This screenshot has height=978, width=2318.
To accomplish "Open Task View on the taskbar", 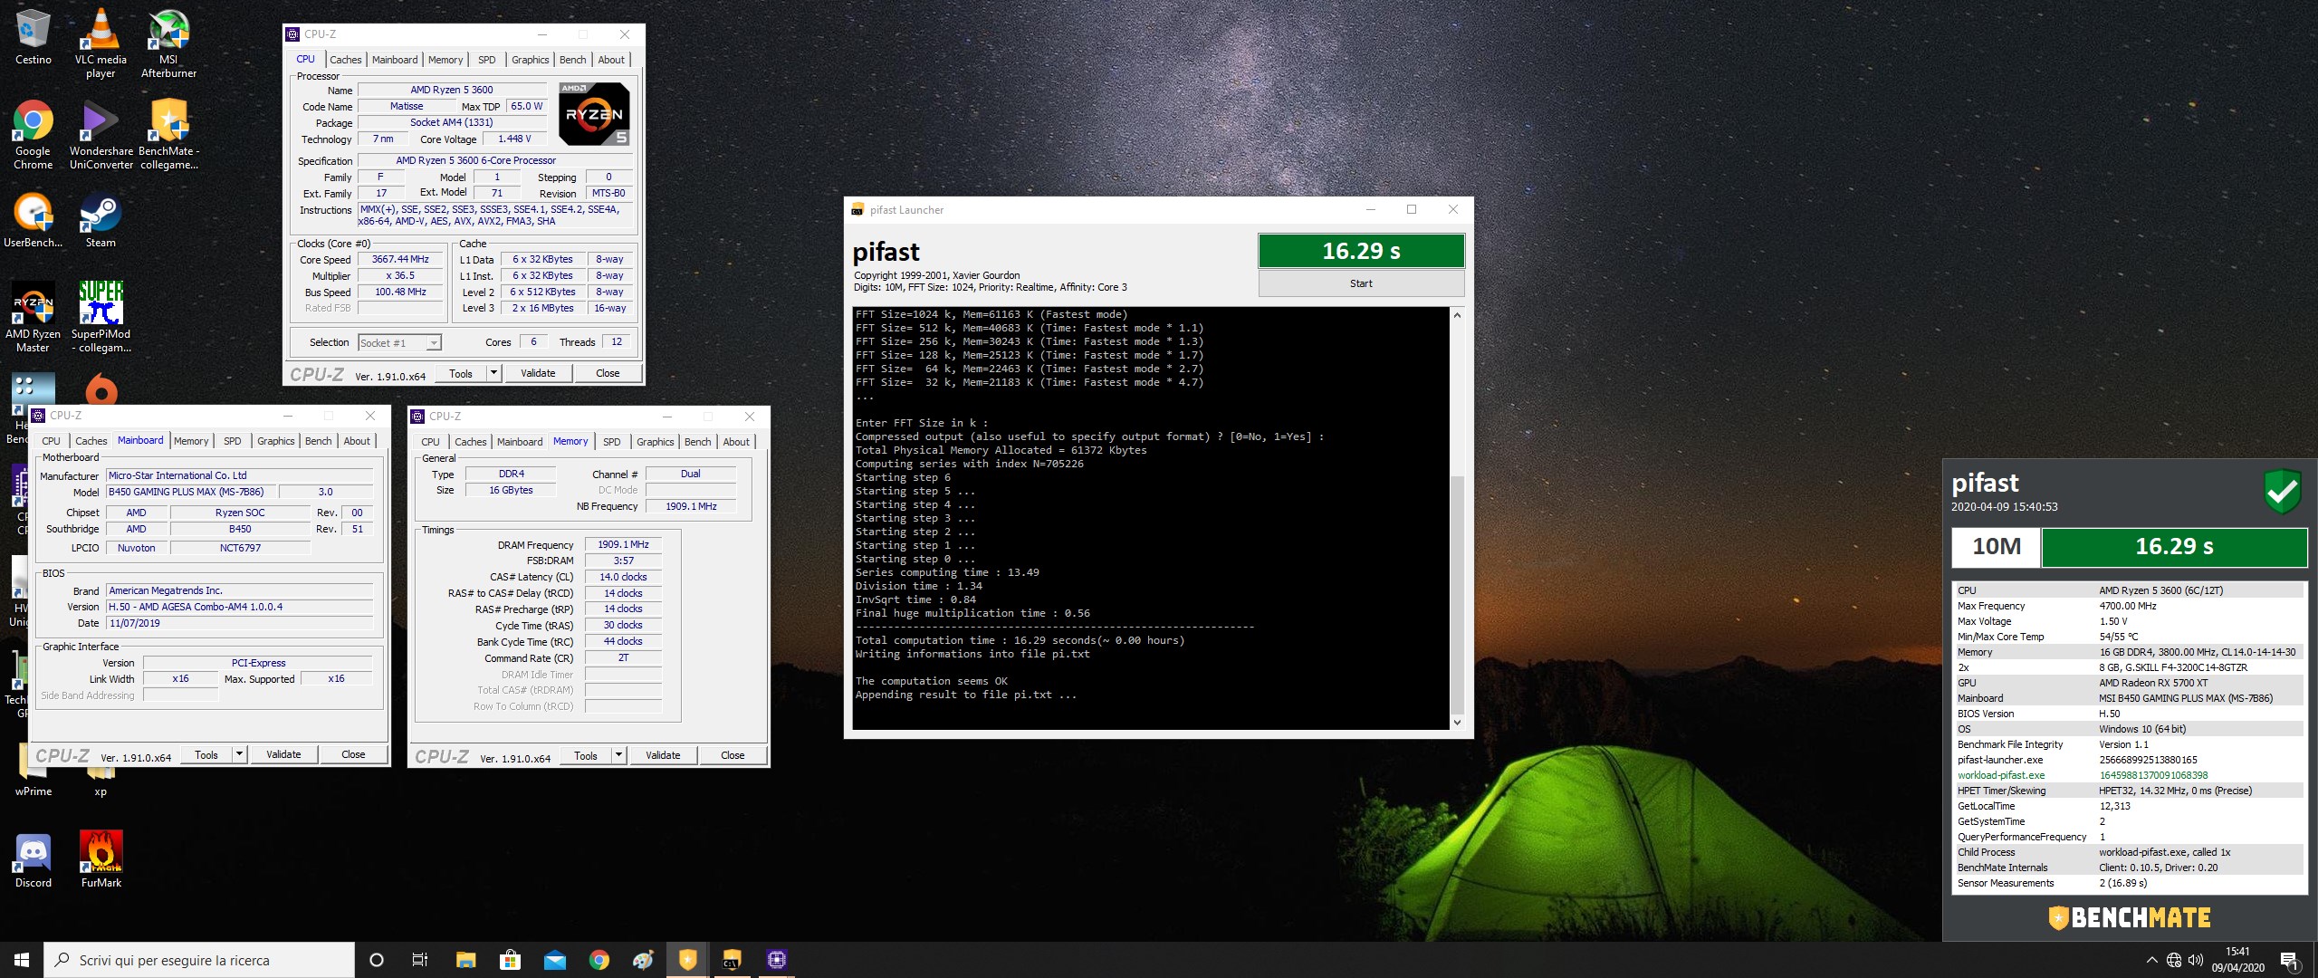I will 420,960.
